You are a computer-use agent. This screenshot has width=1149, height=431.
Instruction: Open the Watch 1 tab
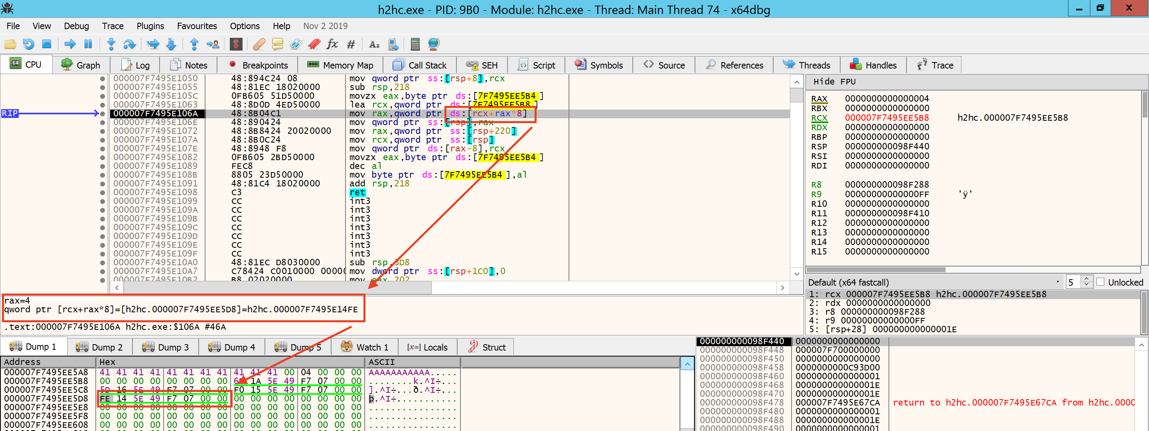coord(364,347)
